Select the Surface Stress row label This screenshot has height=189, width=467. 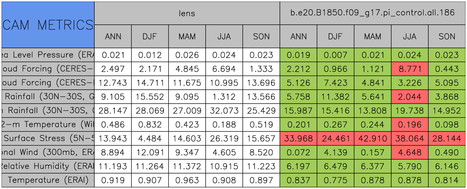pos(48,138)
